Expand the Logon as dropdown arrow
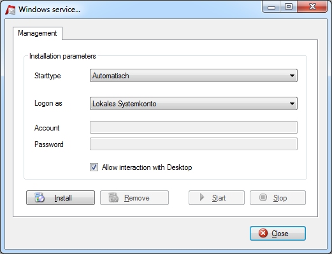332x254 pixels. pyautogui.click(x=292, y=104)
